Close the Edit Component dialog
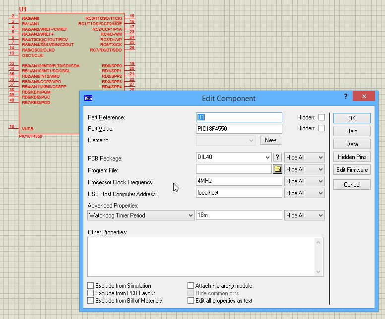Screen dimensions: 385x319 (364, 96)
